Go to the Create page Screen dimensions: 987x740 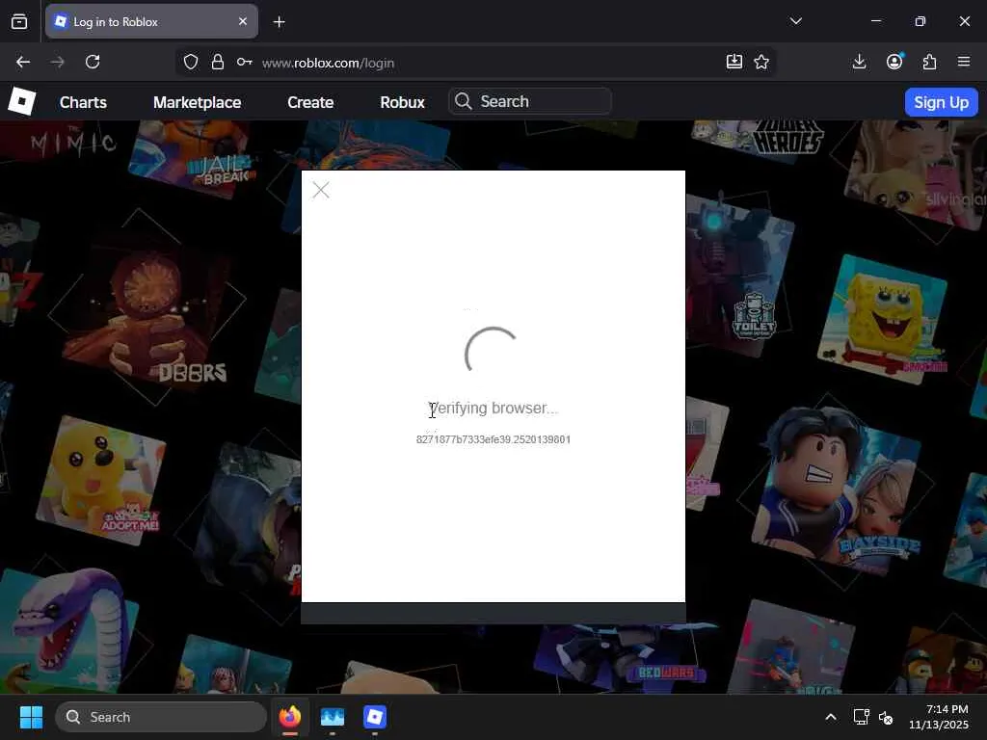[310, 102]
